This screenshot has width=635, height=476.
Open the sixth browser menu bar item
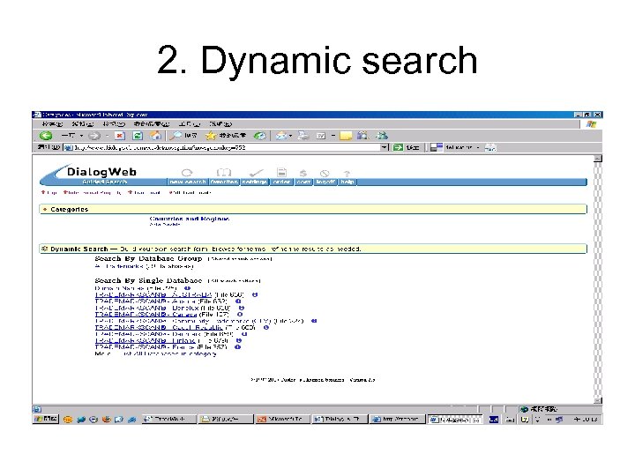pyautogui.click(x=220, y=124)
